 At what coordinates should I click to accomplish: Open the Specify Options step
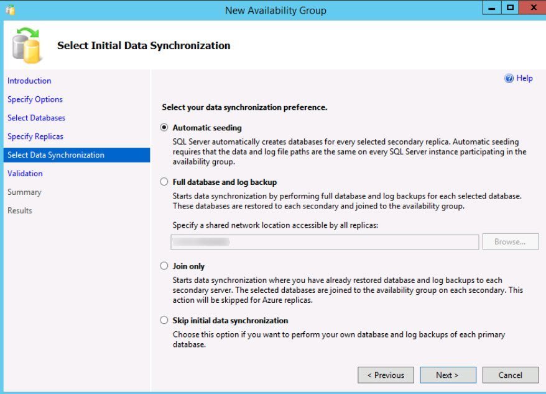35,99
